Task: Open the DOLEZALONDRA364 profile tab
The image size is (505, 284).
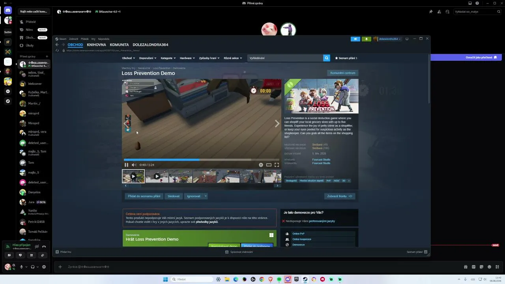Action: pyautogui.click(x=150, y=45)
